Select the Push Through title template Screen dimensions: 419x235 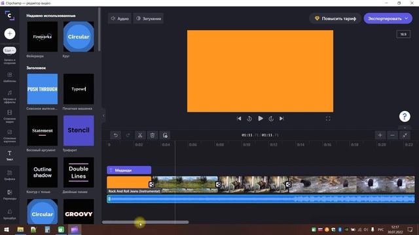pos(42,89)
